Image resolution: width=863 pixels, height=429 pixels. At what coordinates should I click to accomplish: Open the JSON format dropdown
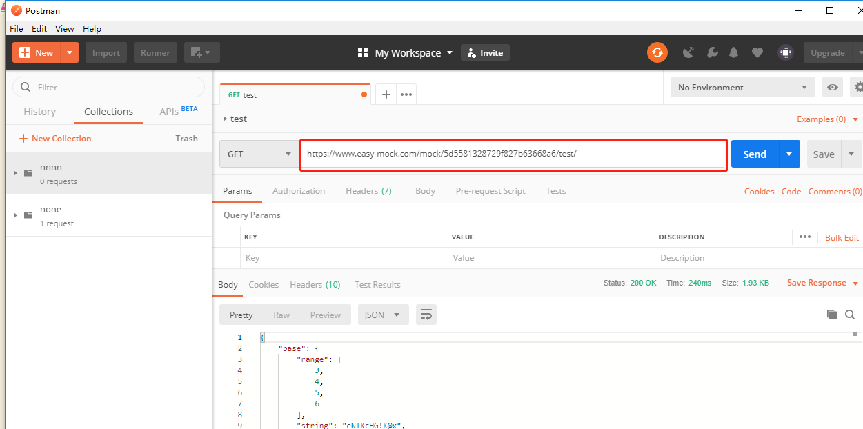click(382, 315)
